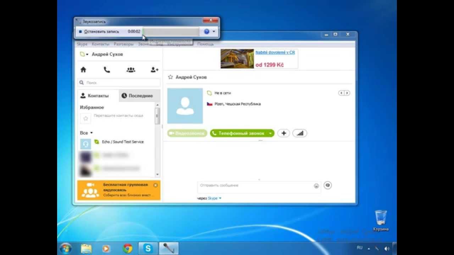
Task: Click Андрей Сухов profile picture
Action: click(x=185, y=106)
